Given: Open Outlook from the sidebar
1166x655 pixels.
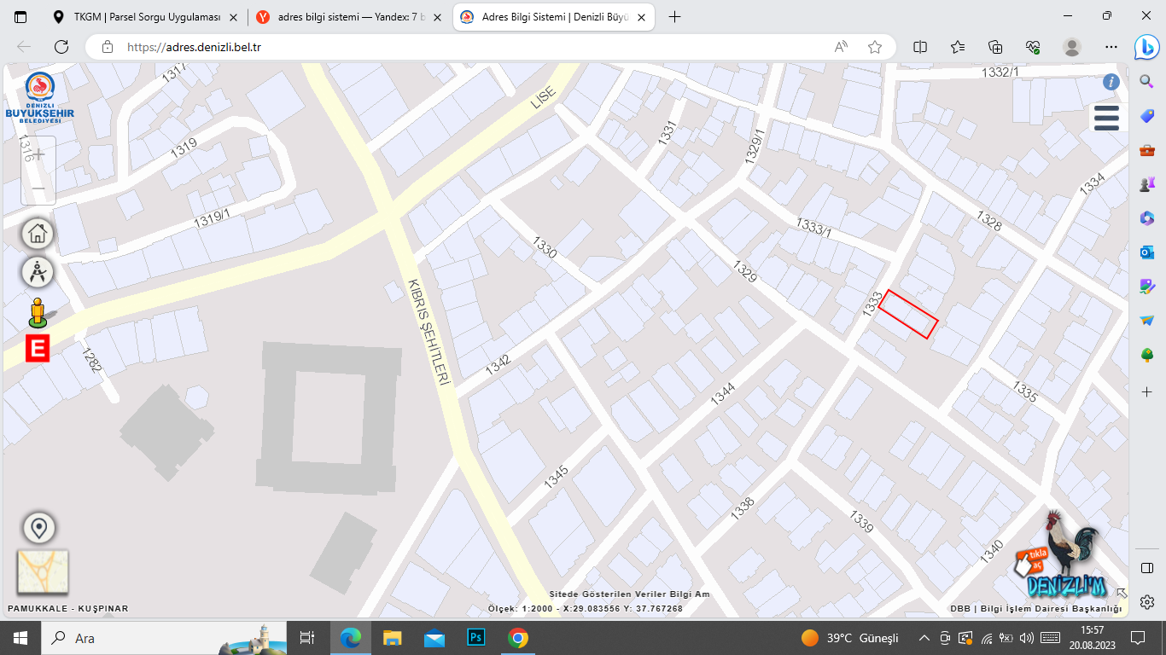Looking at the screenshot, I should [1147, 252].
